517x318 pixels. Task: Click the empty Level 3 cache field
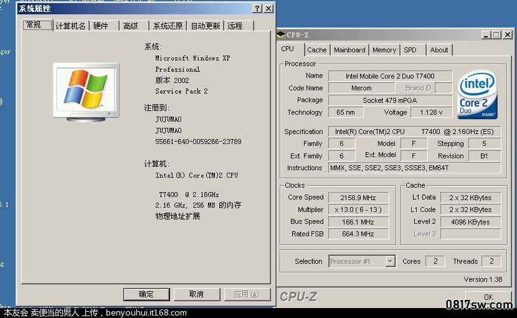pos(470,234)
